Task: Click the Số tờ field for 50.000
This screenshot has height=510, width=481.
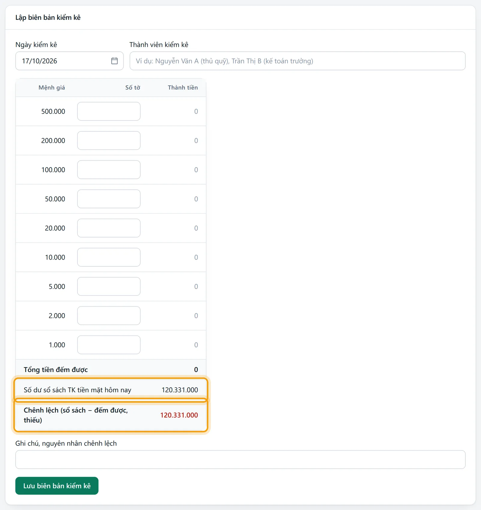Action: click(109, 199)
